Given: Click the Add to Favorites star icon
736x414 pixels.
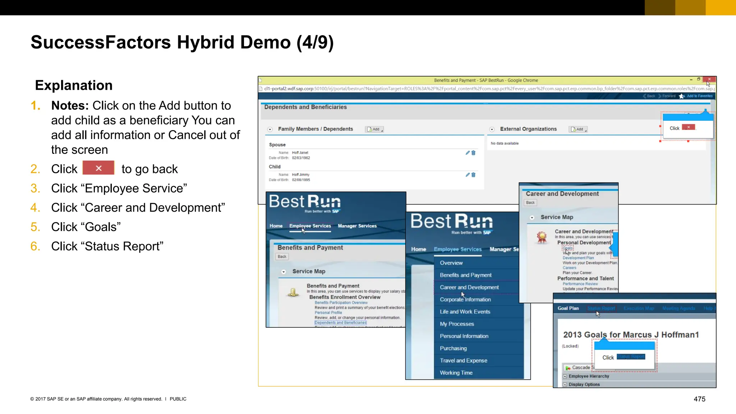Looking at the screenshot, I should 682,96.
